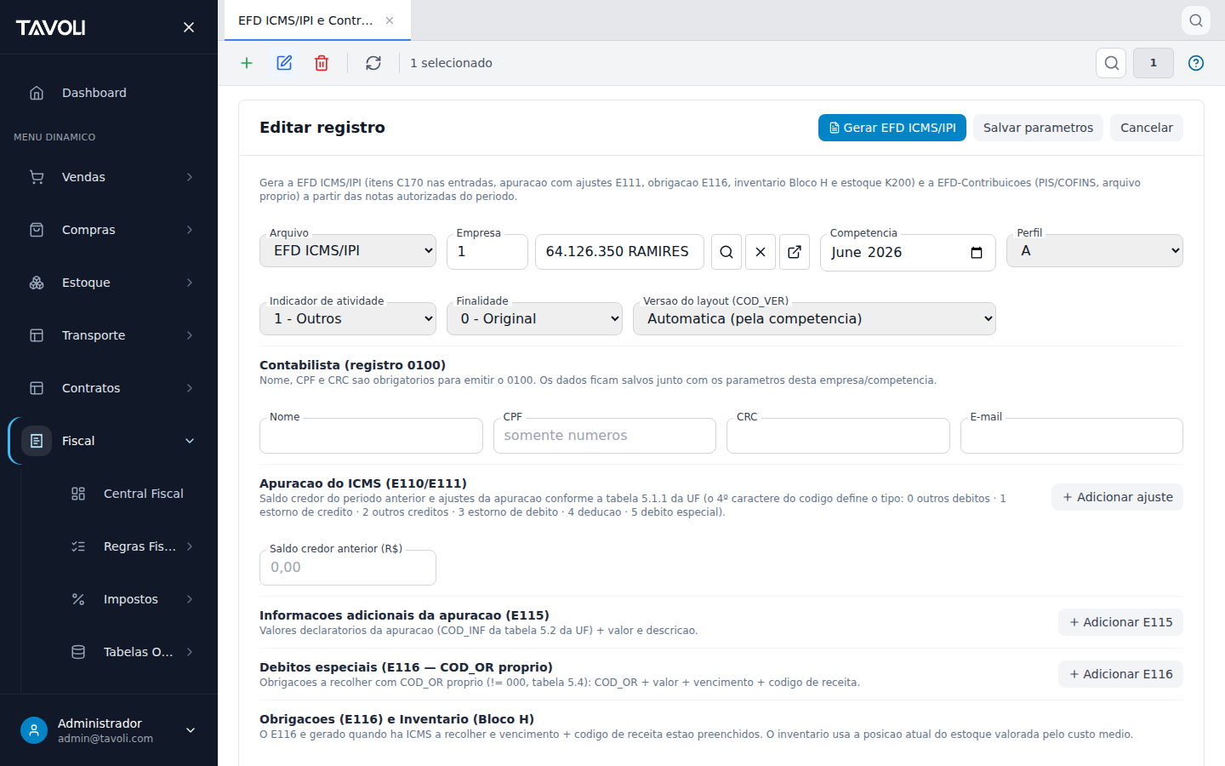
Task: Click the Dashboard home icon
Action: tap(37, 93)
